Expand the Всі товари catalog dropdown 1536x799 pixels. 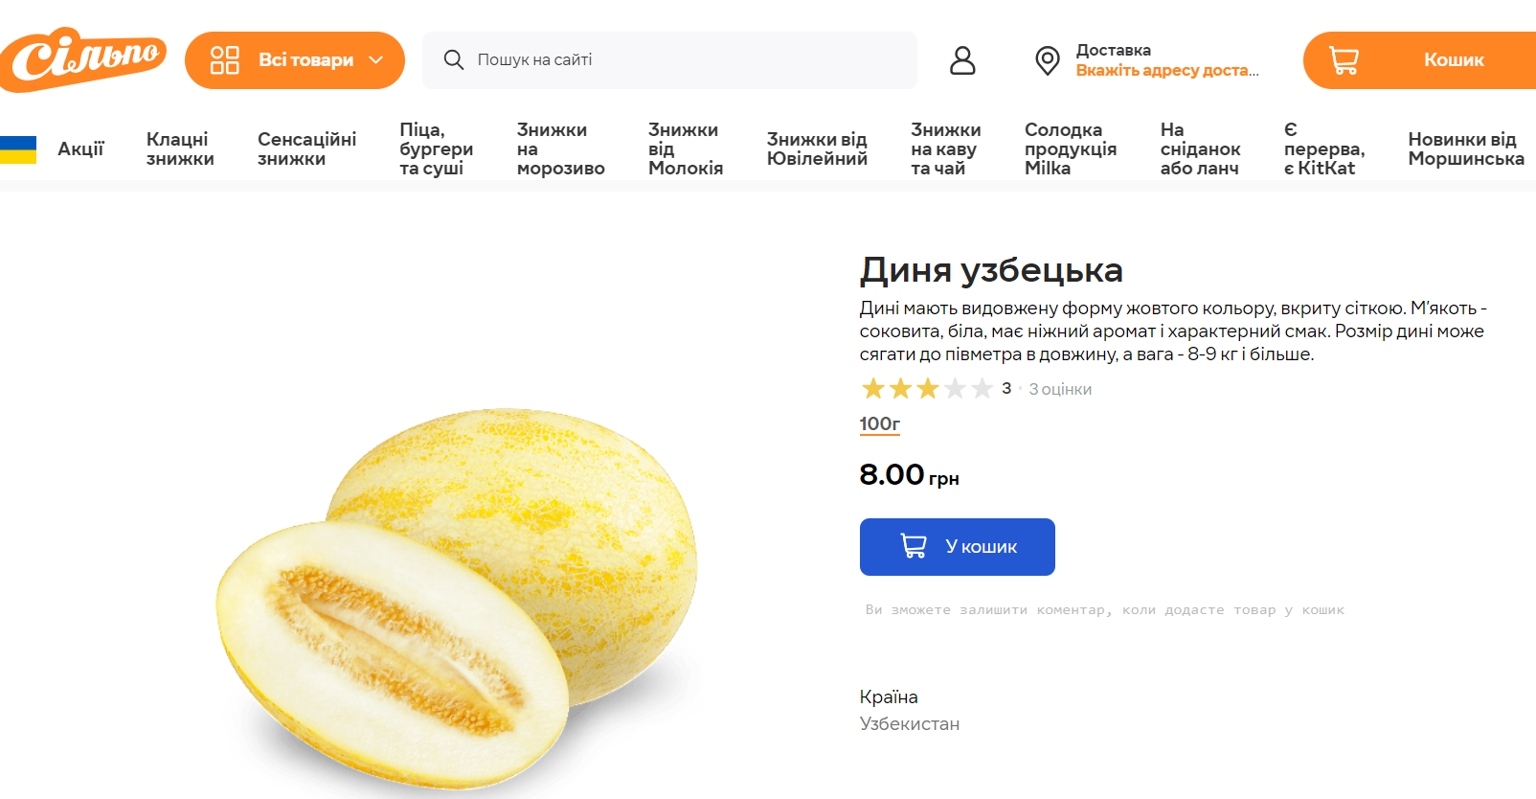click(x=295, y=60)
